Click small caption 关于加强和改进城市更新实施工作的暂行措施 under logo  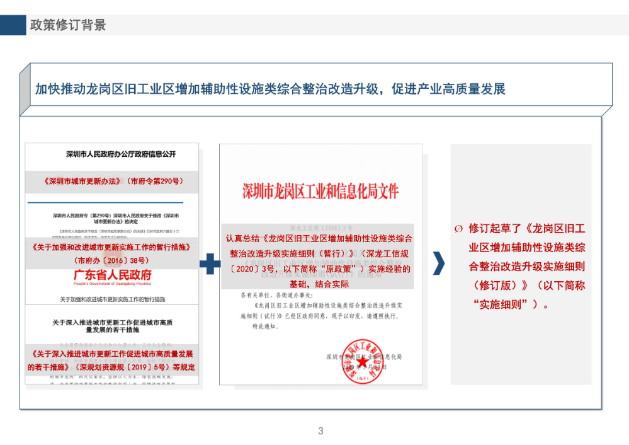click(x=112, y=299)
